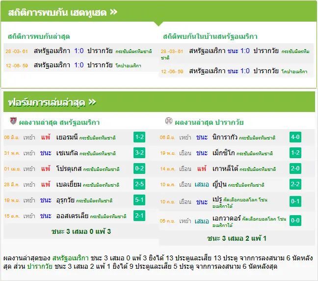318x281 pixels.
Task: Open the 1-2 score badge for เยอรมนี match
Action: 139,137
